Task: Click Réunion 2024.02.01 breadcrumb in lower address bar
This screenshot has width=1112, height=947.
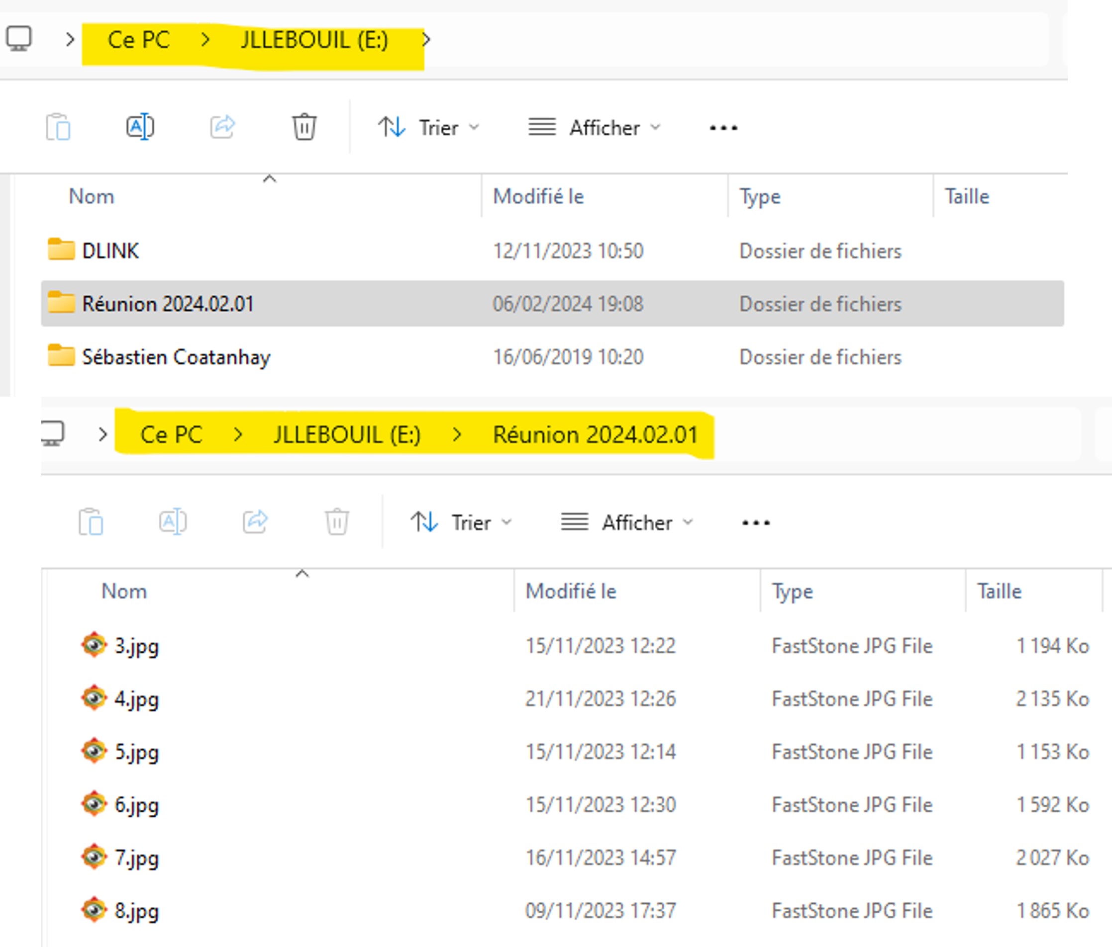Action: tap(595, 434)
